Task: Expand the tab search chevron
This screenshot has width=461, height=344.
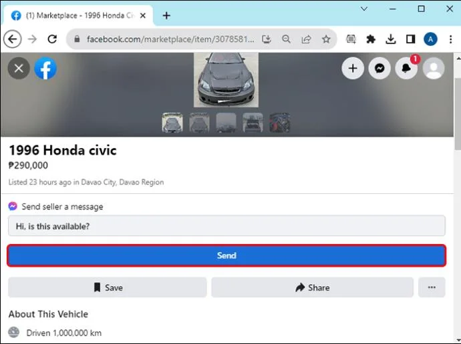Action: [x=364, y=9]
